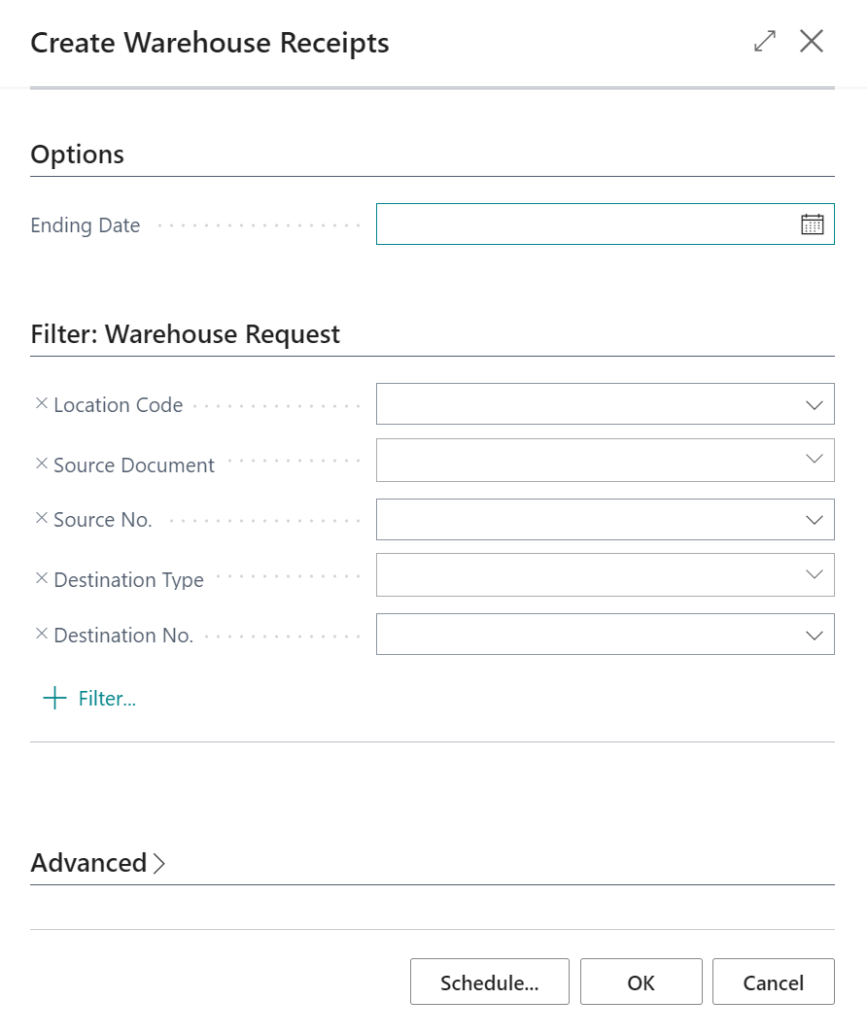Remove the Source Document filter
The height and width of the screenshot is (1034, 867).
tap(41, 464)
